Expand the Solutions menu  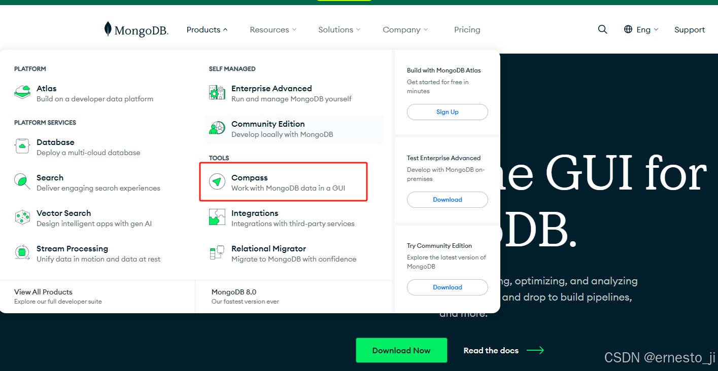pos(339,29)
